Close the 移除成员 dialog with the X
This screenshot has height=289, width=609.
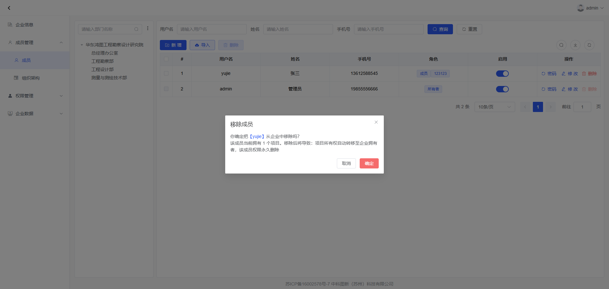coord(376,122)
